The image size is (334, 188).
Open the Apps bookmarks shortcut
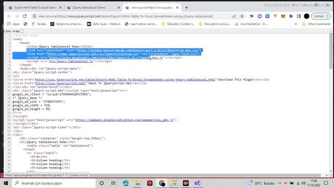[13, 24]
